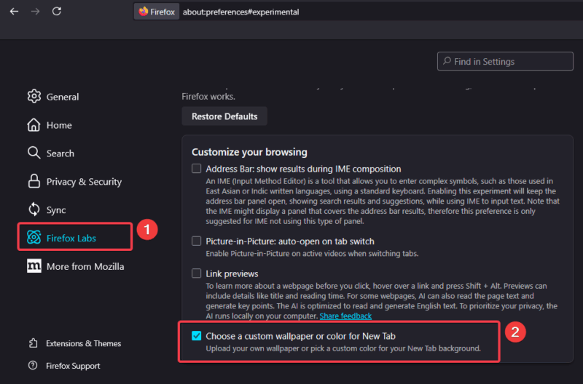Go back using the back arrow

coord(14,12)
